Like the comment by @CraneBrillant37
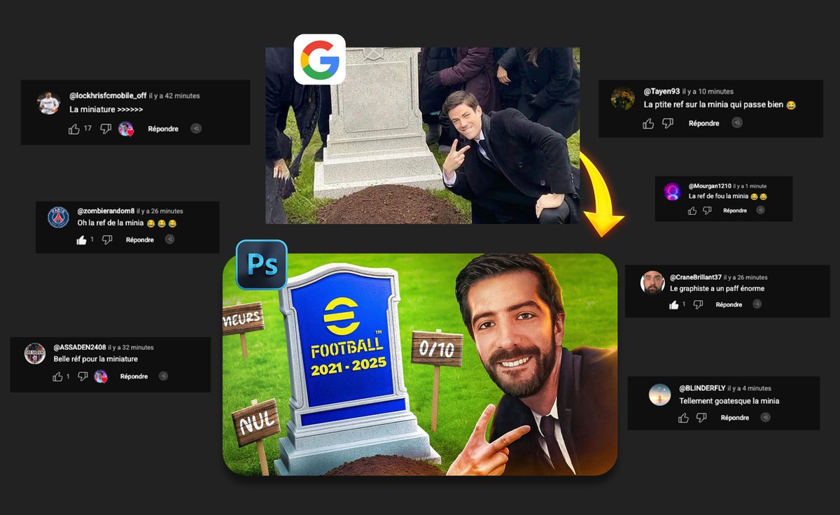The width and height of the screenshot is (840, 515). point(675,304)
